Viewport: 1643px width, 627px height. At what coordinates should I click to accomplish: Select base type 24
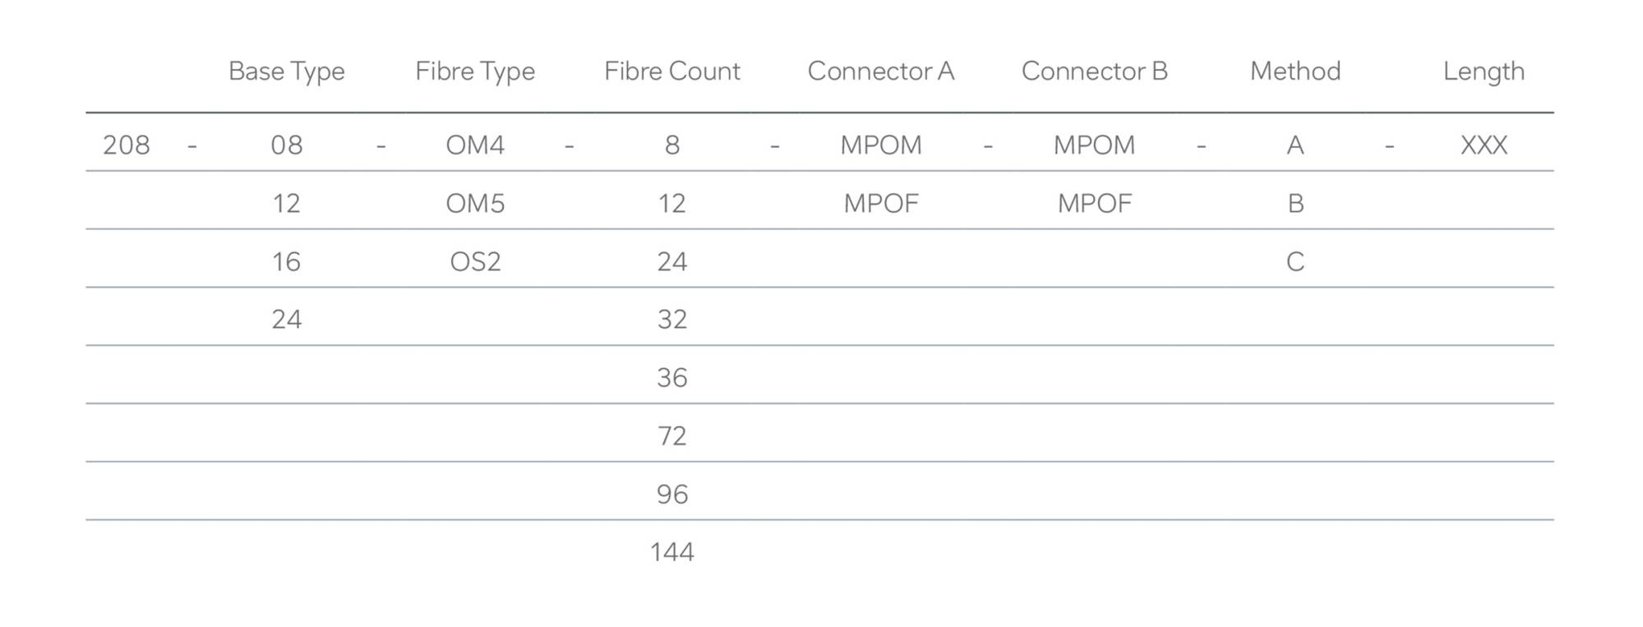[287, 319]
